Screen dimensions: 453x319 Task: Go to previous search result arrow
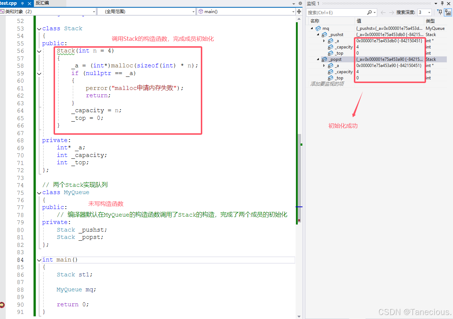(383, 12)
